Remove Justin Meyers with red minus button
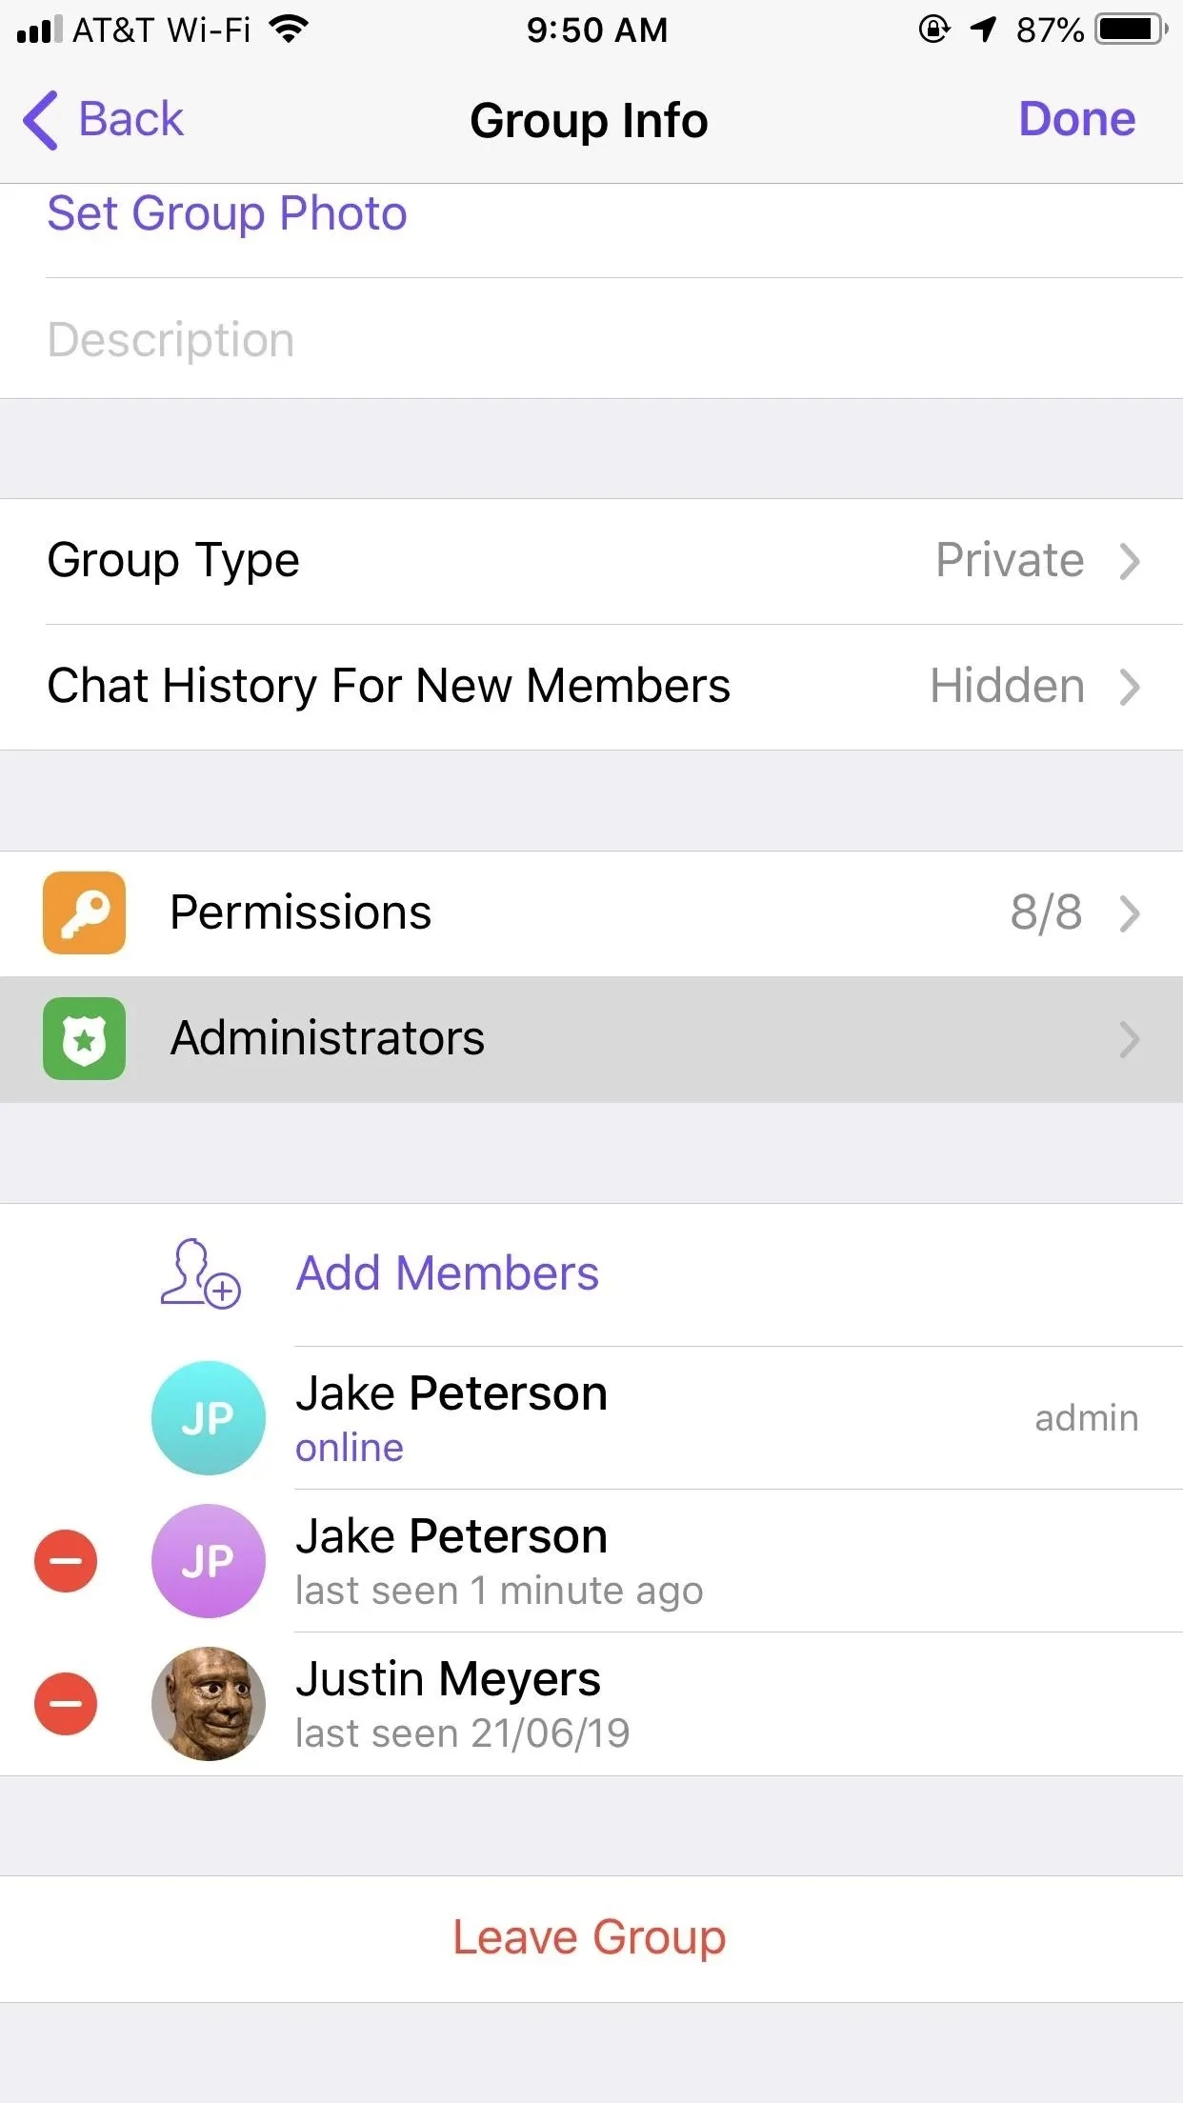The height and width of the screenshot is (2103, 1183). pos(66,1704)
